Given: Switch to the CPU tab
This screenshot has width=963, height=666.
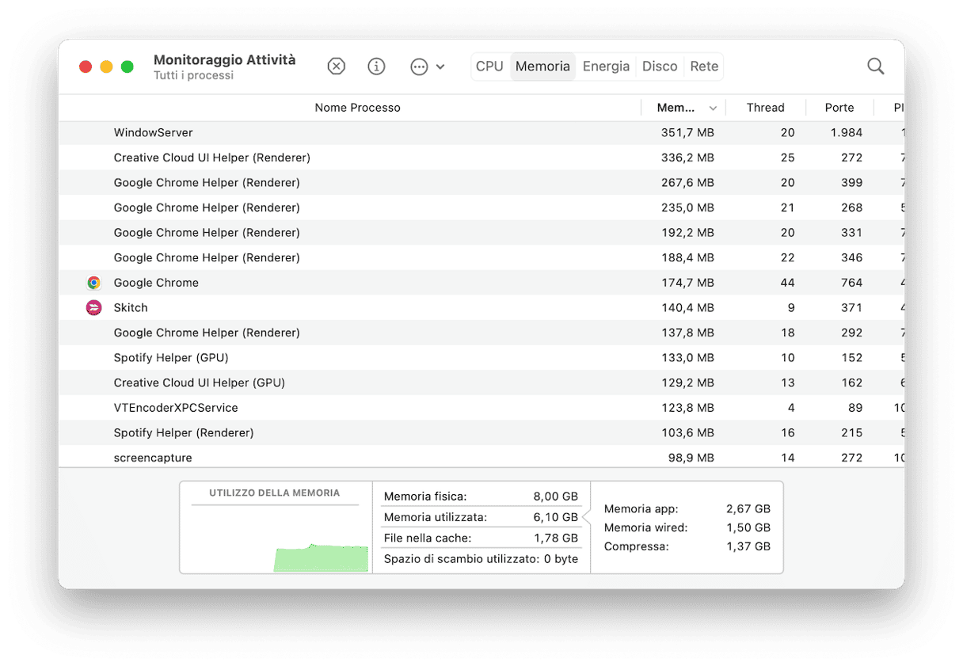Looking at the screenshot, I should 489,67.
